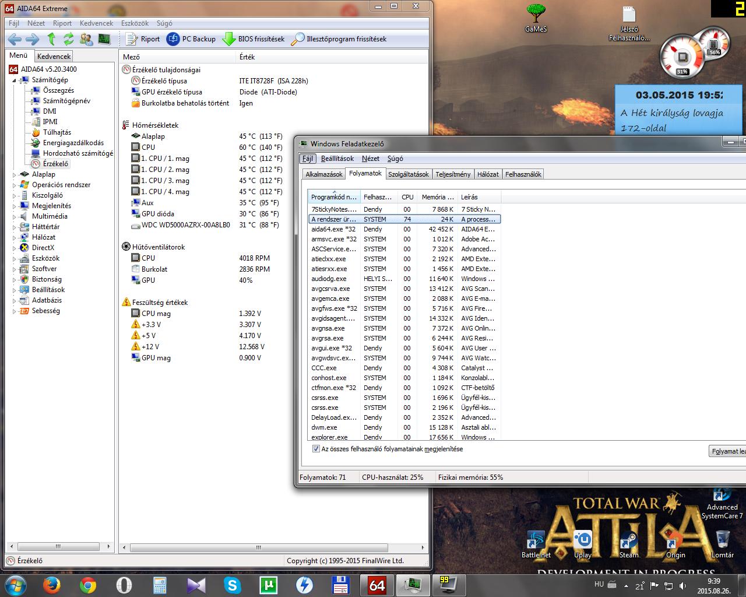Switch to Alkalmazások tab in Task Manager
This screenshot has height=597, width=746.
(x=324, y=174)
